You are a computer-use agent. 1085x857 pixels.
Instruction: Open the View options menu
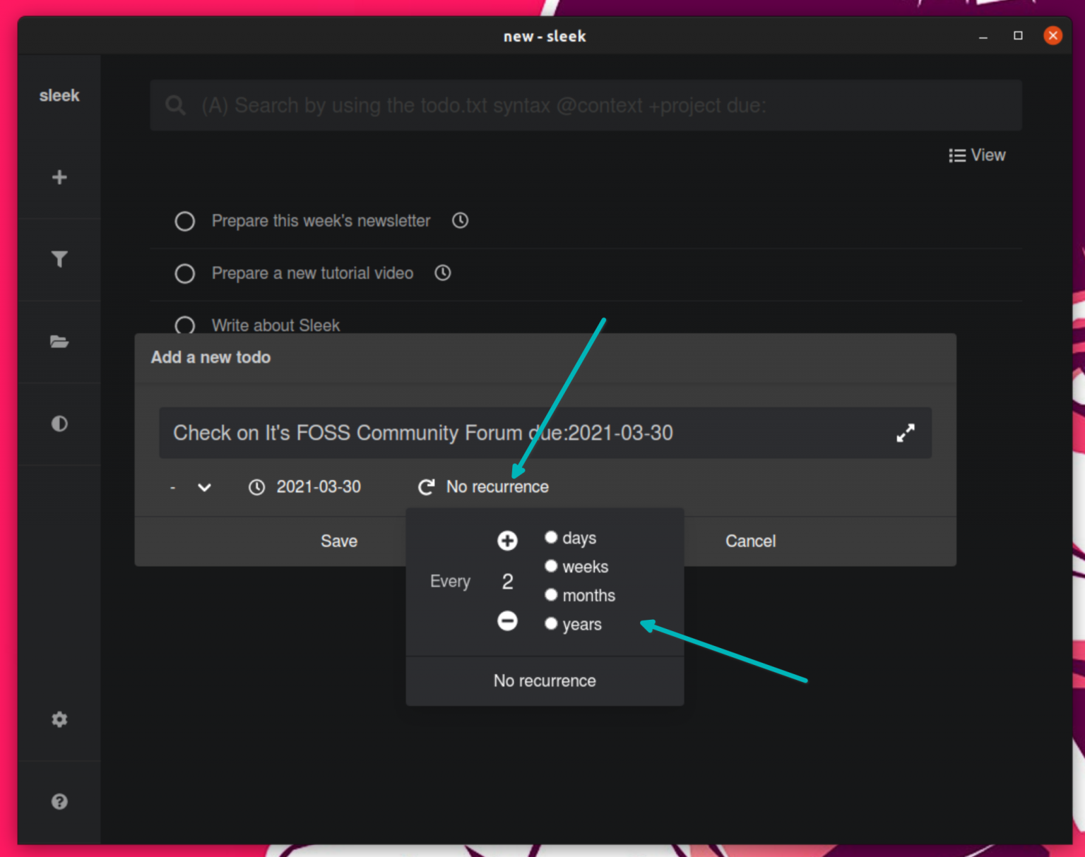coord(978,155)
